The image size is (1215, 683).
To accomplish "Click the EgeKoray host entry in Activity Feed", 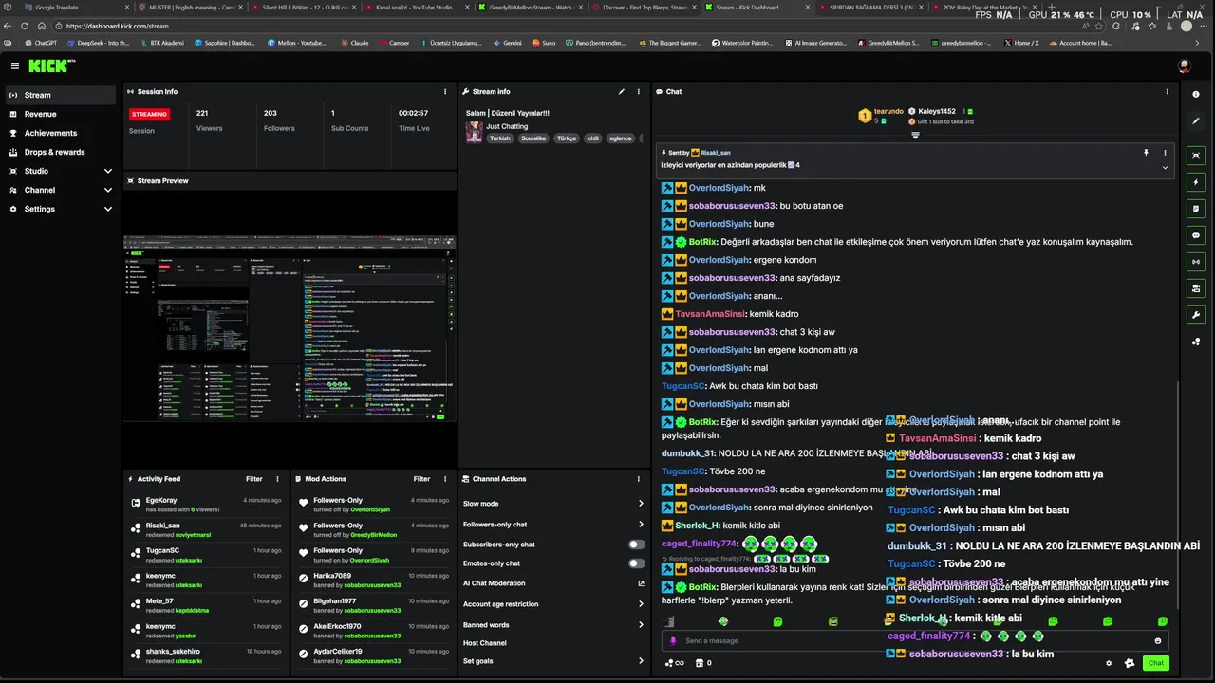I will (206, 505).
